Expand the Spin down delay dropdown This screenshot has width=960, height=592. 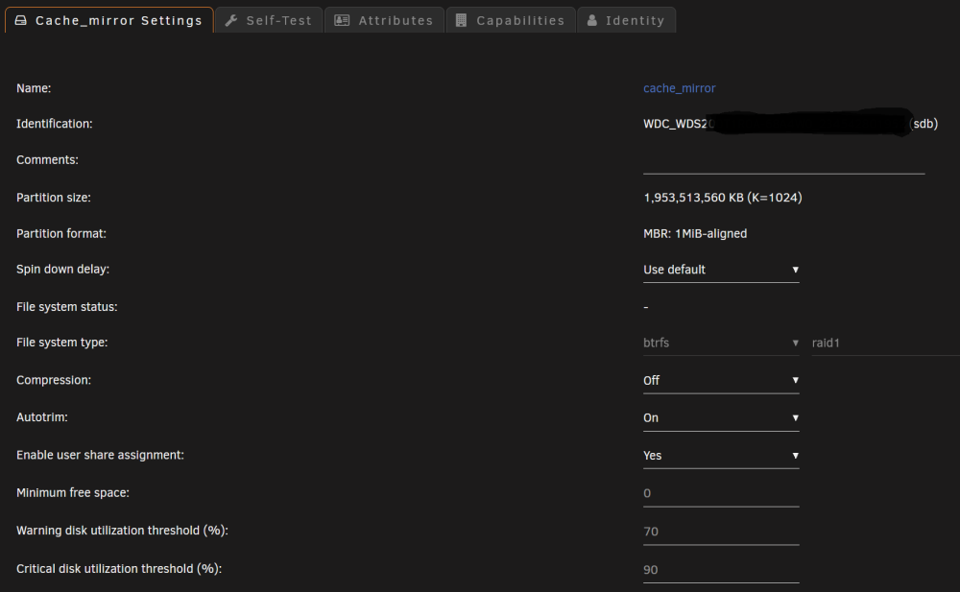721,270
